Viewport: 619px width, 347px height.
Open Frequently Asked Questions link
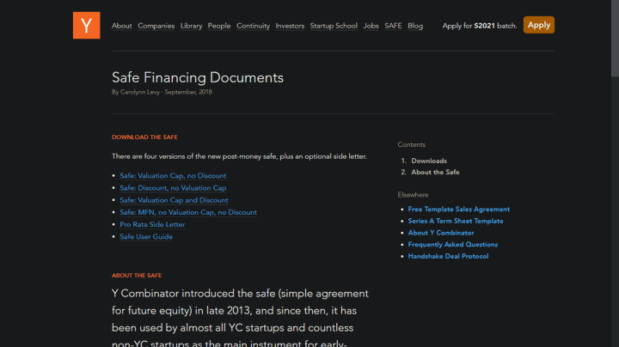click(453, 245)
